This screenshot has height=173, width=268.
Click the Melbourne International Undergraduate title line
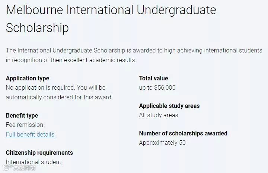[111, 10]
